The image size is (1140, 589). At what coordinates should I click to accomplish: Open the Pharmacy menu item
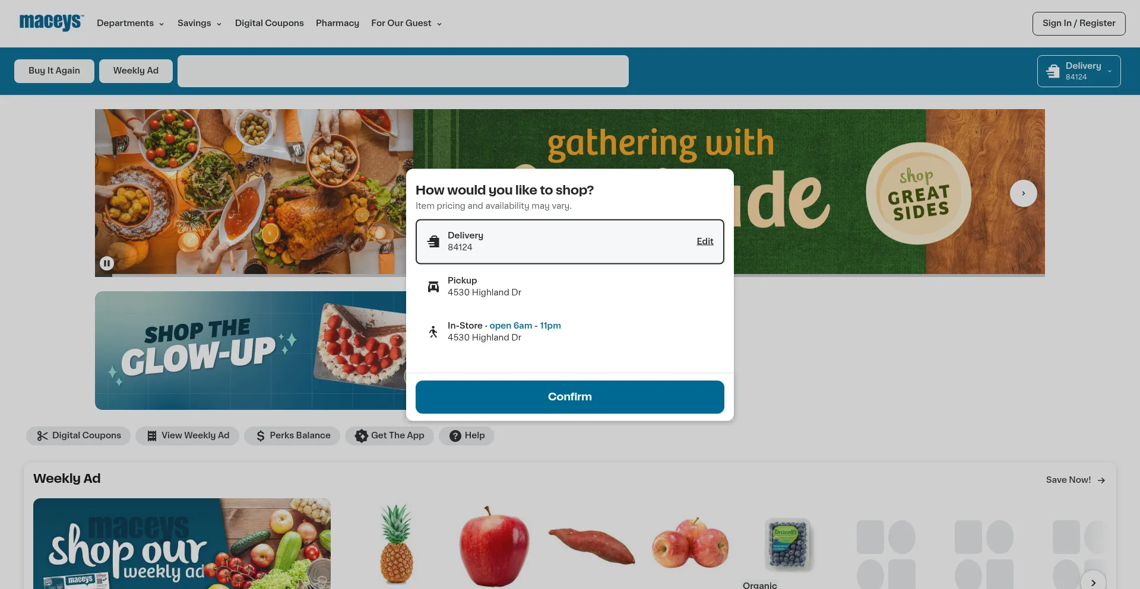[337, 23]
